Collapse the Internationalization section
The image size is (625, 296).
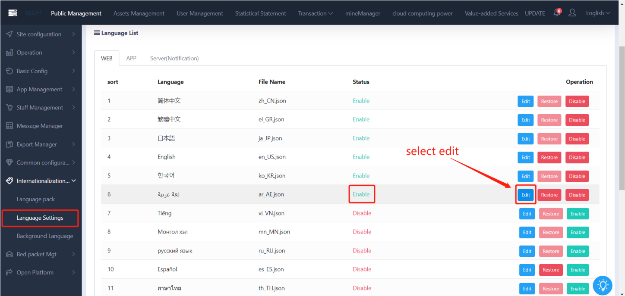(x=74, y=181)
